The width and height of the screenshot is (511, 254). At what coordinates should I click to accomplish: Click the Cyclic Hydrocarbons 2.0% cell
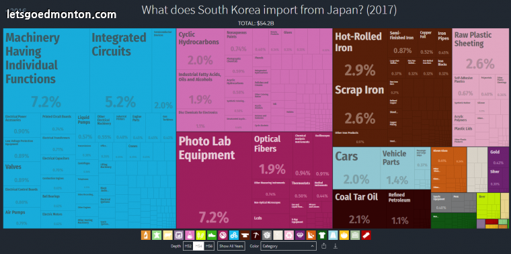coord(200,49)
